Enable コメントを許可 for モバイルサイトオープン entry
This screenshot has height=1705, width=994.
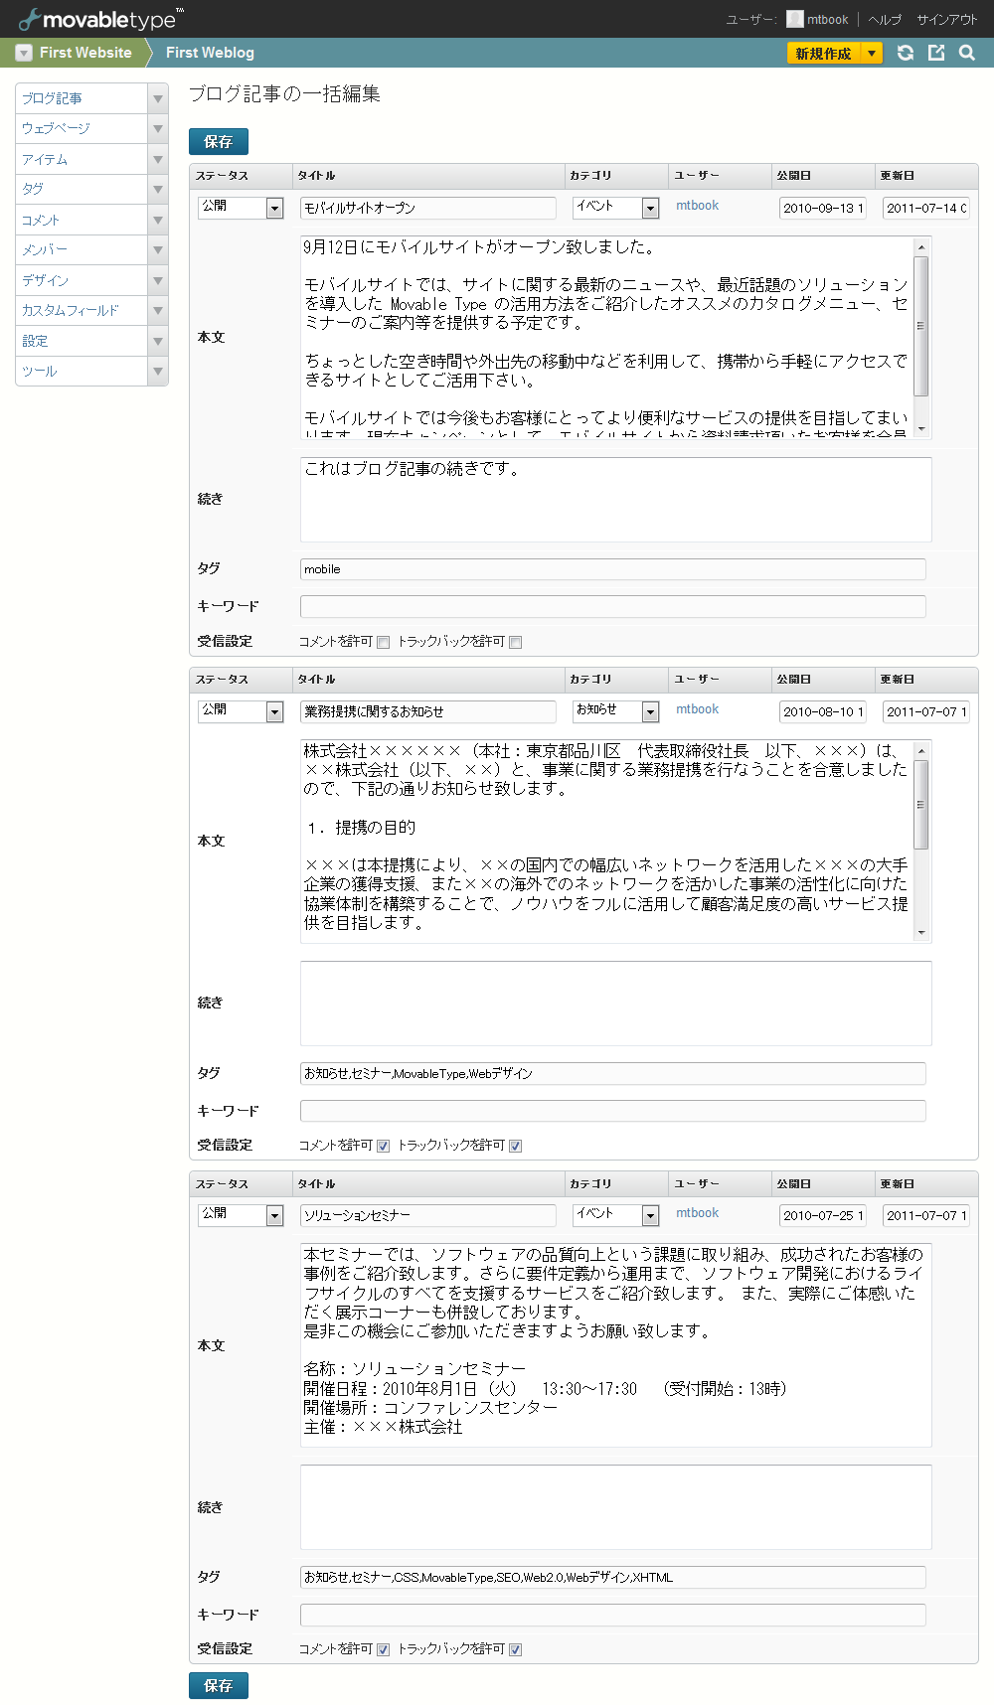pyautogui.click(x=384, y=642)
